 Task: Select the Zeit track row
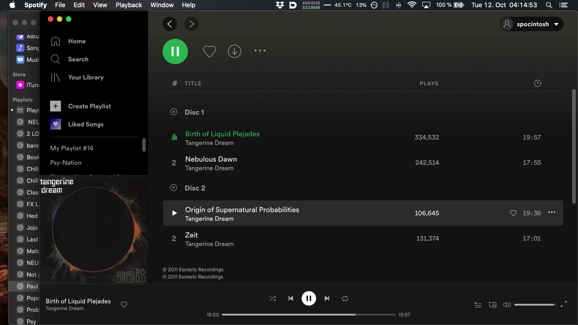pyautogui.click(x=363, y=238)
